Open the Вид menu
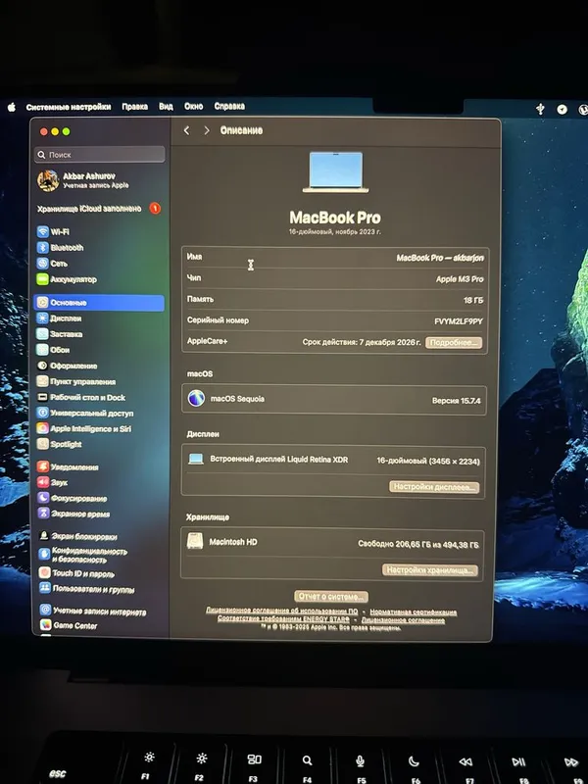 point(166,107)
